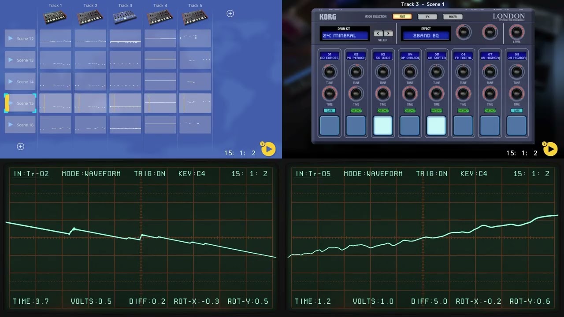Screen dimensions: 564x317
Task: Adjust the first effect knob beside 2BAND EQ
Action: 463,32
